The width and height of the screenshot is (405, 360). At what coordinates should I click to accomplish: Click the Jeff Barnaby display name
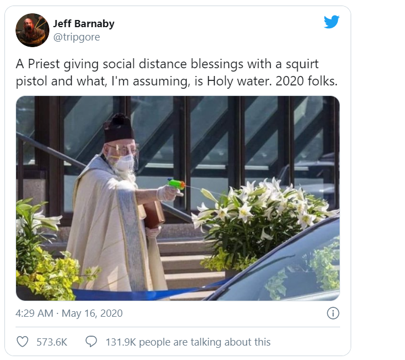coord(84,24)
